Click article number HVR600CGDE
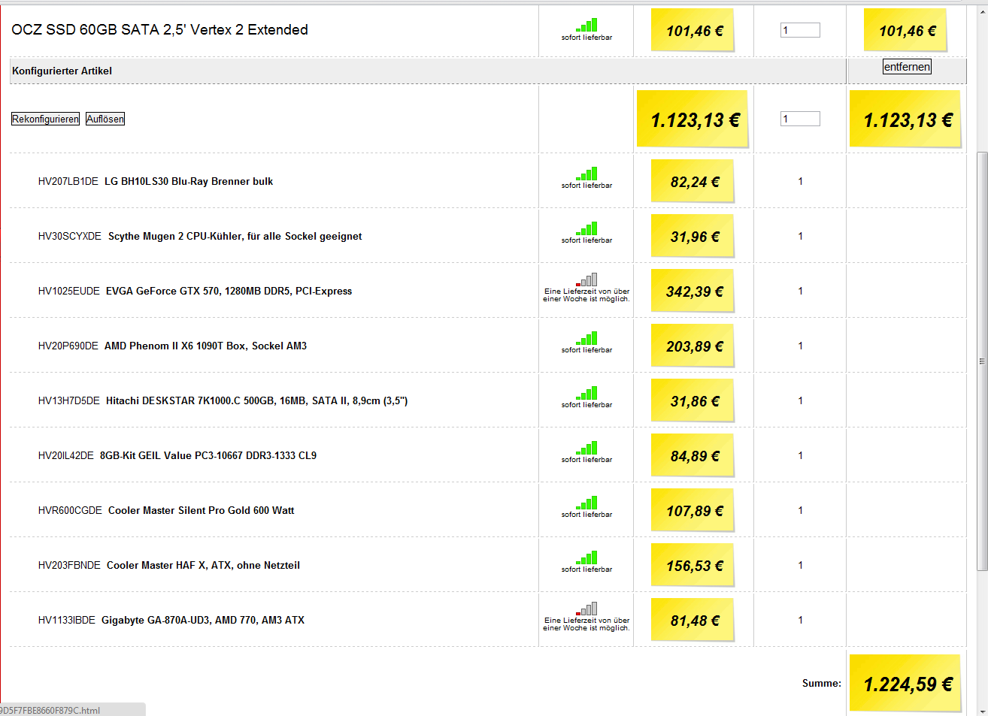 [70, 510]
